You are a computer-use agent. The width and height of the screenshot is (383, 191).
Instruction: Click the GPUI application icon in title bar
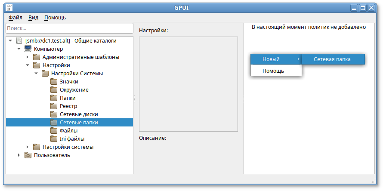click(9, 8)
